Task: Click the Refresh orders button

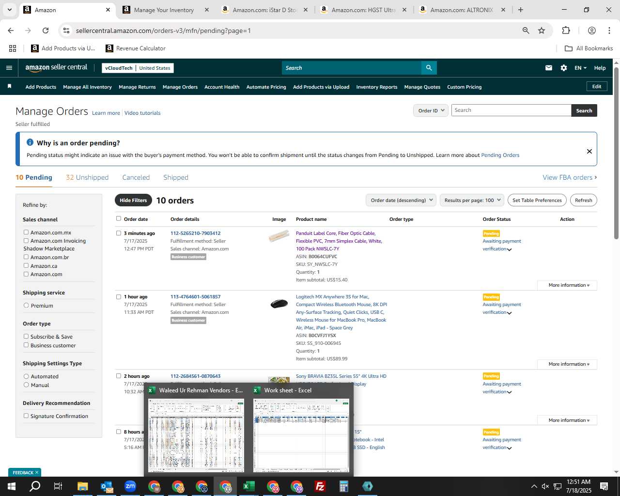Action: coord(583,200)
